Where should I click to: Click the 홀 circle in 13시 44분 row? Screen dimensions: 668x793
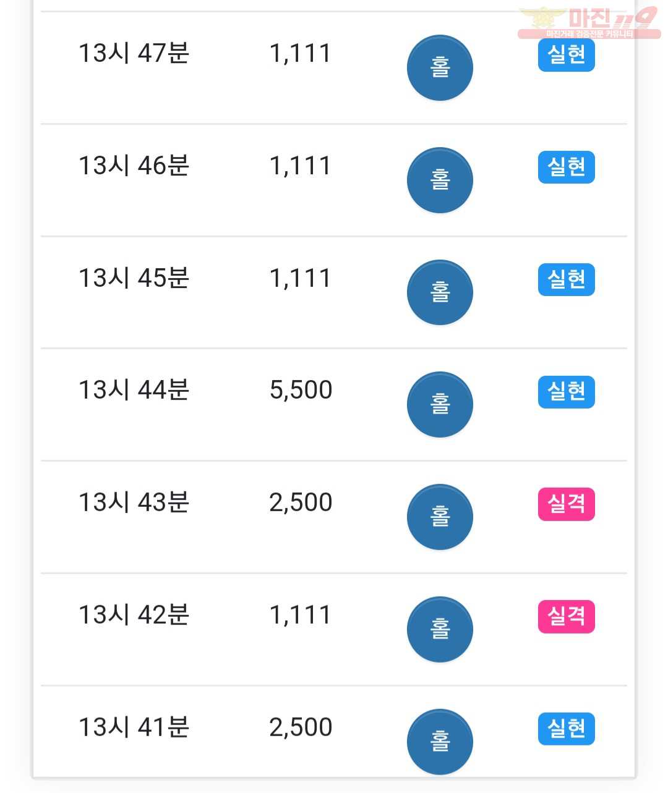[x=440, y=405]
